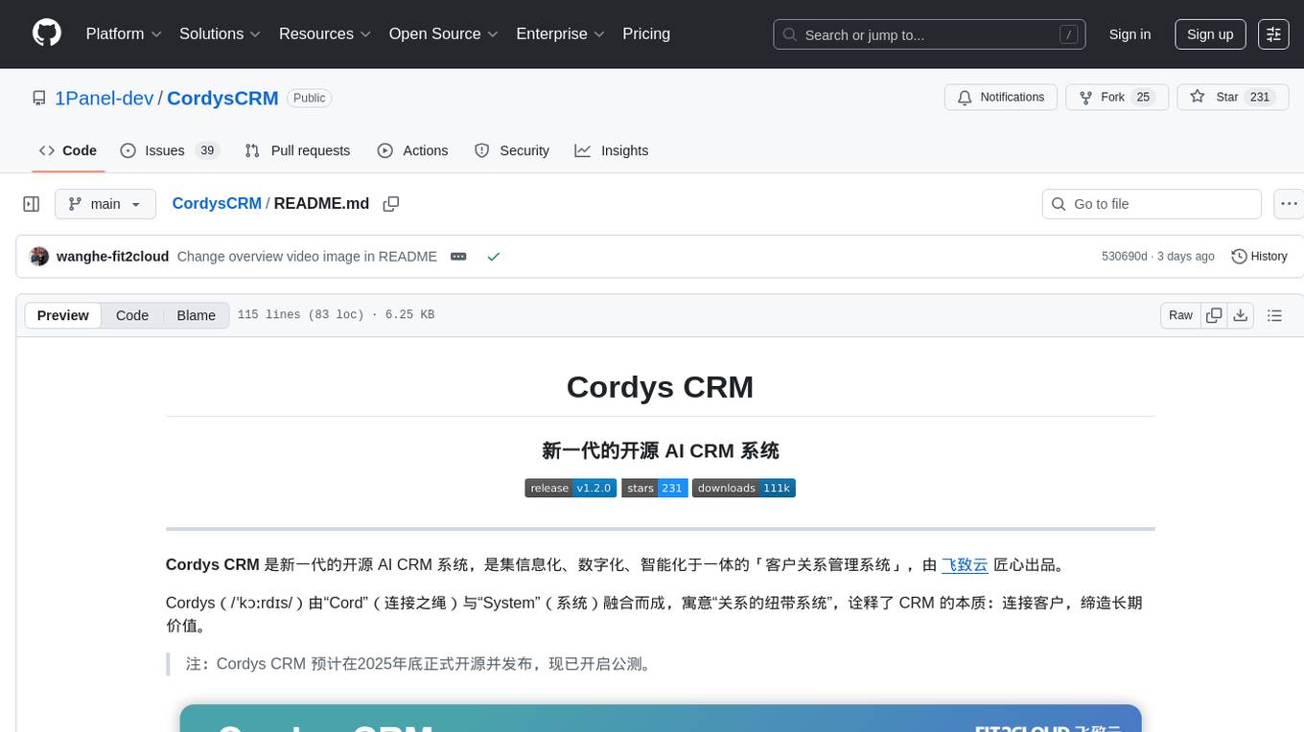View the Raw README file
Image resolution: width=1304 pixels, height=732 pixels.
[1180, 315]
